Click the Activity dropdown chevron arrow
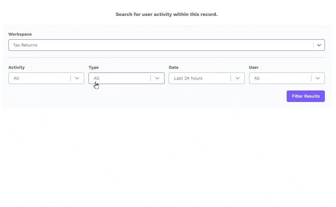This screenshot has width=336, height=207. [x=77, y=78]
